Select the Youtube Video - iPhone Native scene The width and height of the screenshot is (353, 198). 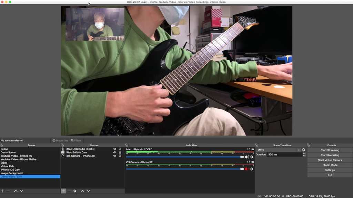click(x=18, y=159)
